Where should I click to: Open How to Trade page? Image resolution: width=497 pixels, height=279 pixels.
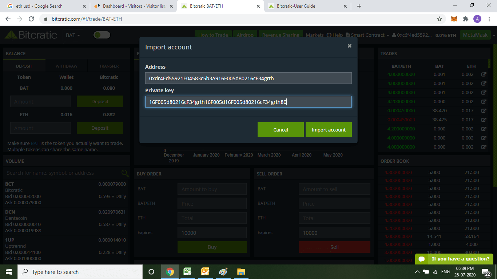[x=213, y=35]
